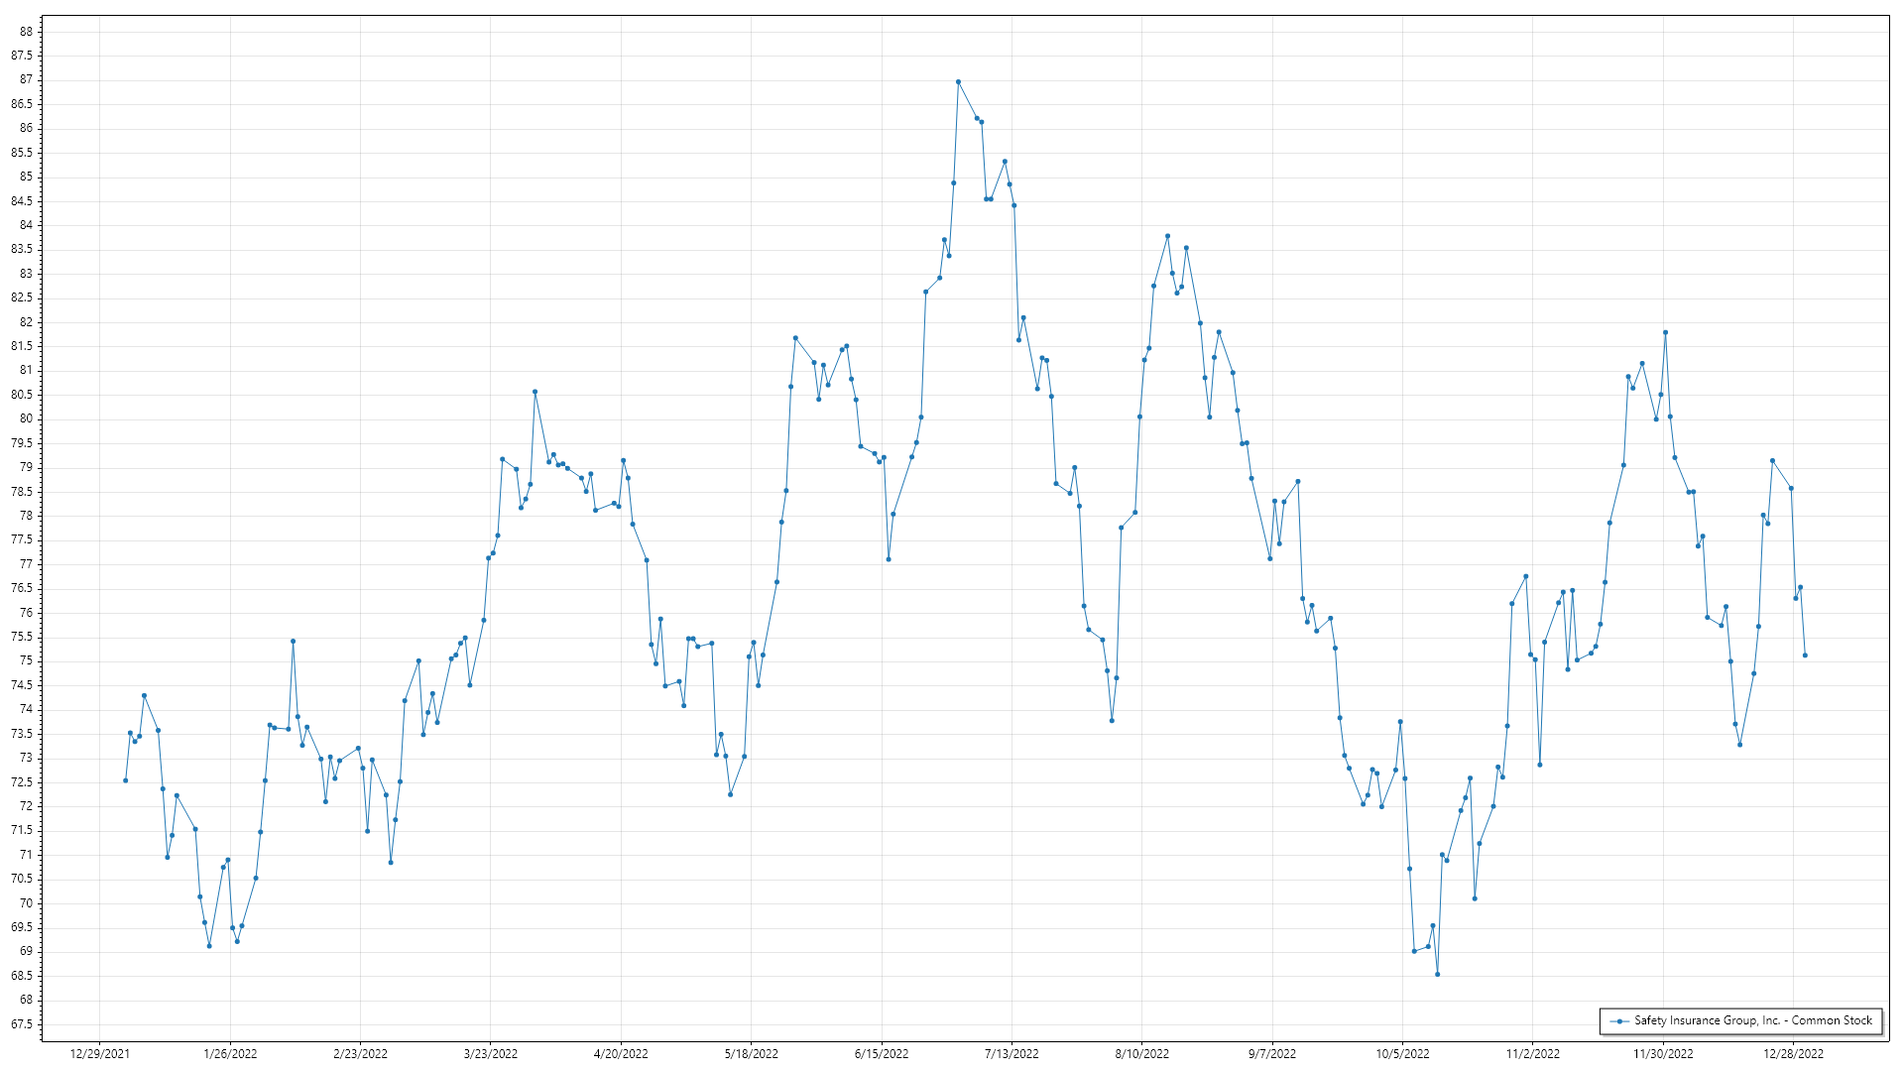
Task: Click the highest data point near 87
Action: [958, 82]
